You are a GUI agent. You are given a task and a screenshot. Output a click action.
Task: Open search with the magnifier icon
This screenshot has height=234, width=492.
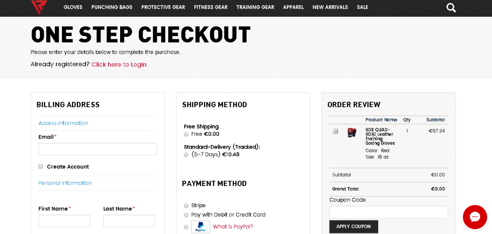point(451,7)
